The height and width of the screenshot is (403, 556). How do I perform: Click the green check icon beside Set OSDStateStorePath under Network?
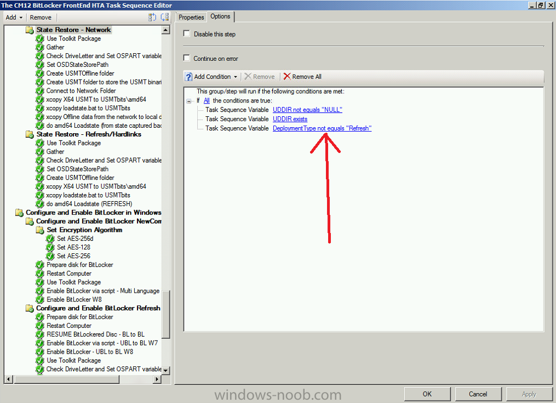[x=40, y=65]
